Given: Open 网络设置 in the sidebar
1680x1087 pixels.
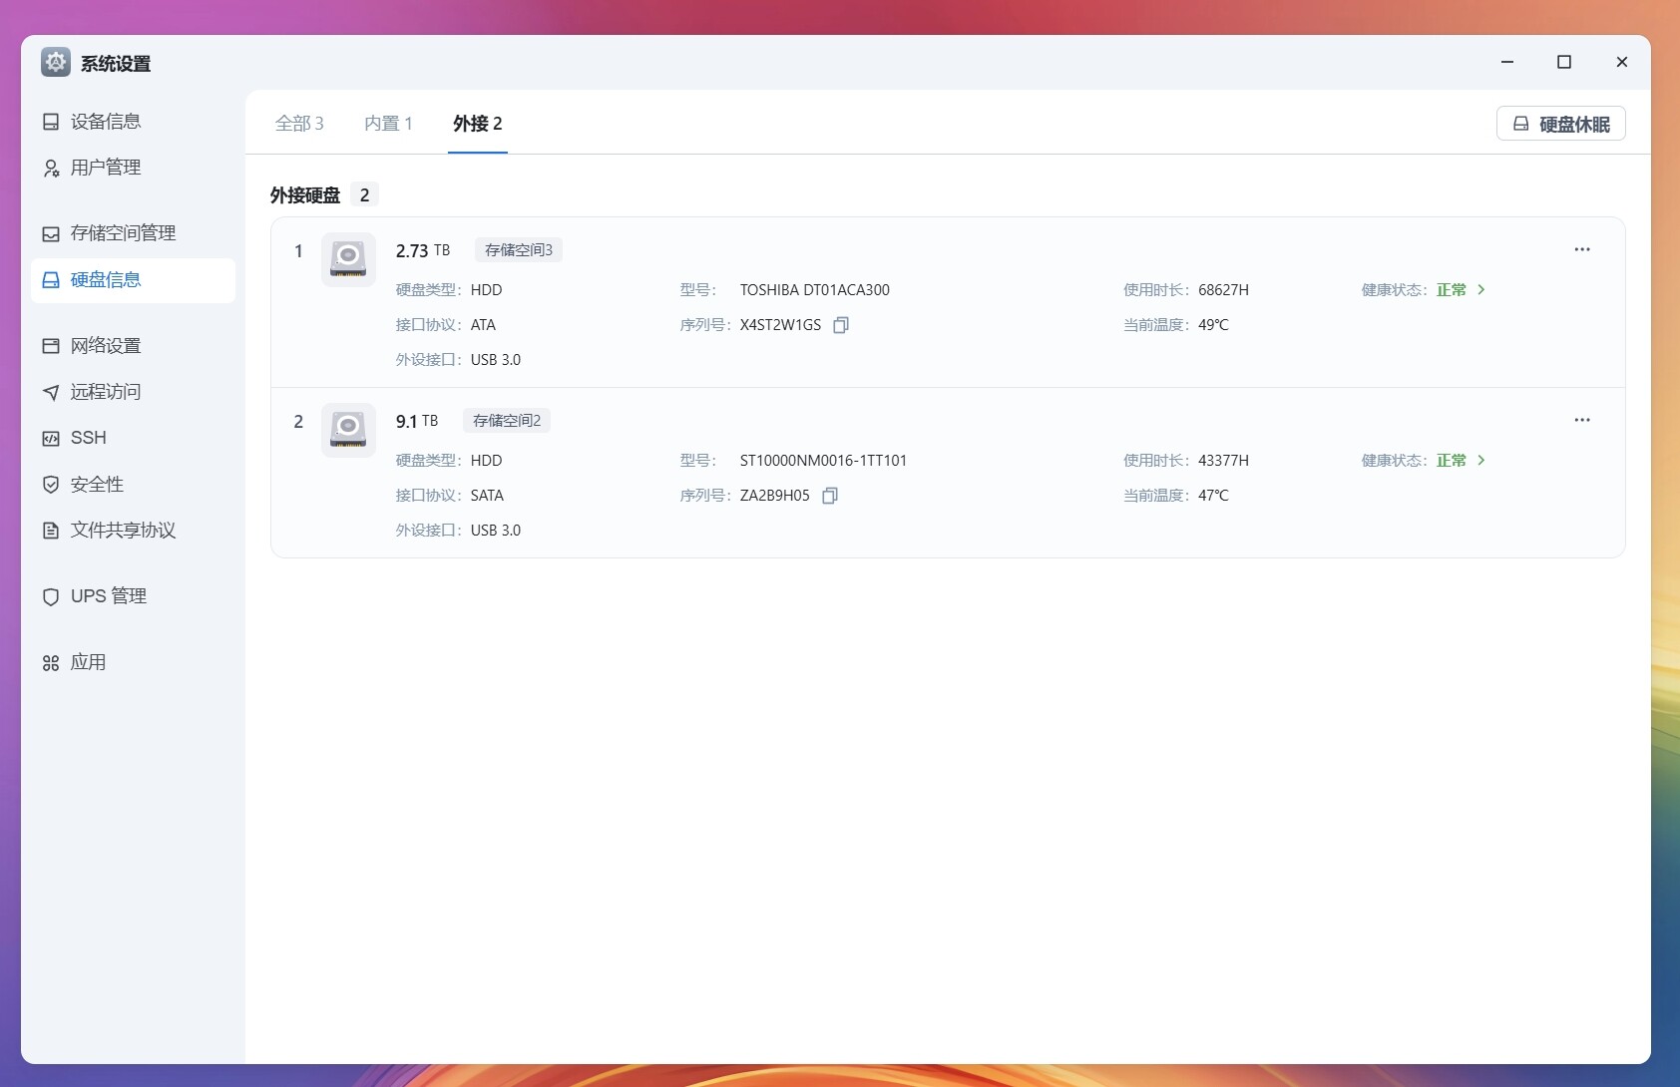Looking at the screenshot, I should point(133,346).
